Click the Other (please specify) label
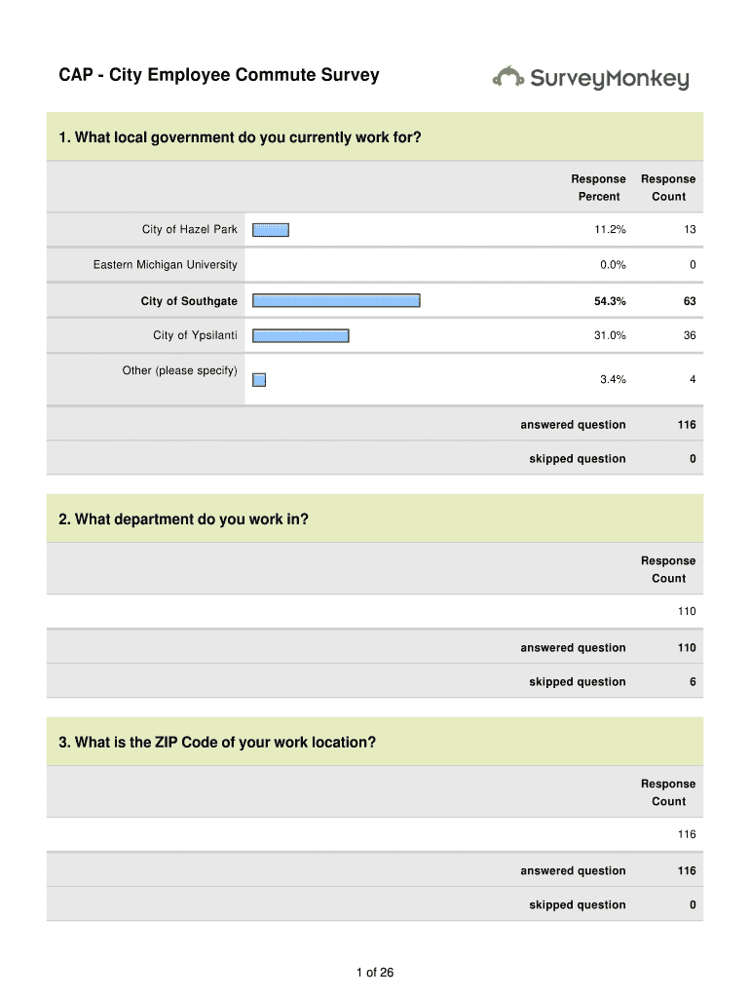The image size is (750, 998). pyautogui.click(x=179, y=371)
